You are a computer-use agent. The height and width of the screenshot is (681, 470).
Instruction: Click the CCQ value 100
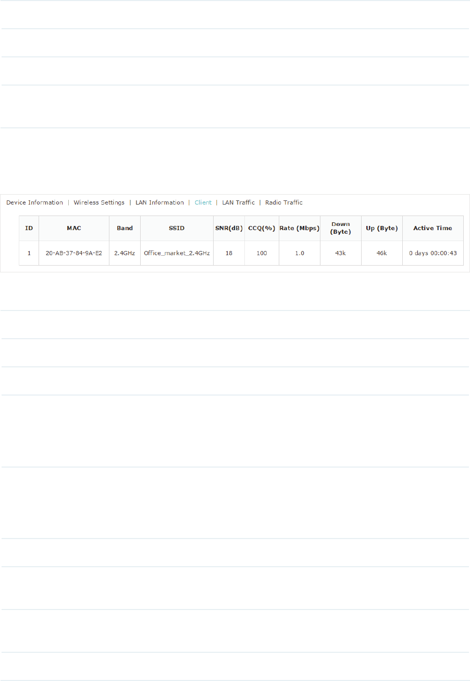(262, 253)
